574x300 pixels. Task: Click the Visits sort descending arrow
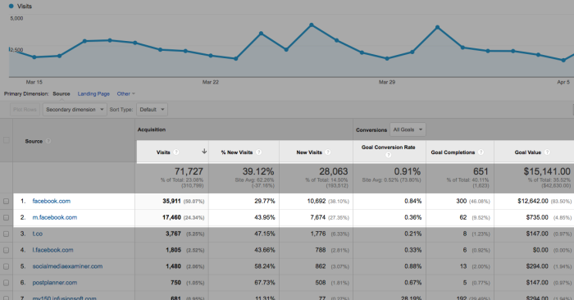(204, 152)
